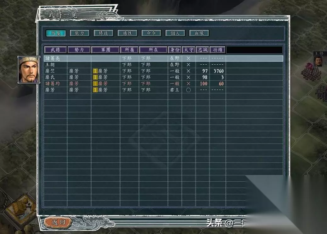Select the 命令 tab
The height and width of the screenshot is (234, 327).
click(151, 33)
